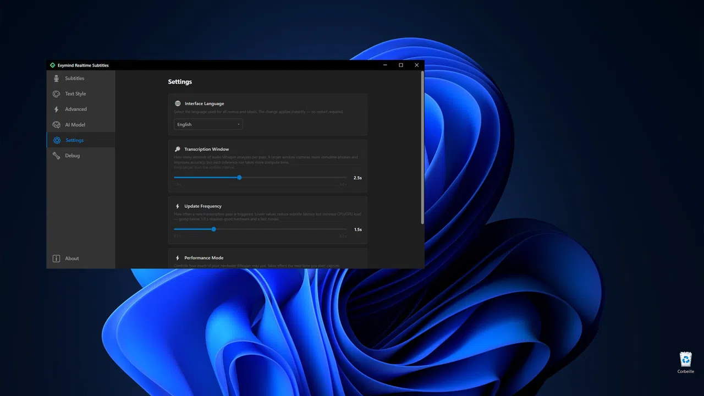The height and width of the screenshot is (396, 704).
Task: Click the microphone icon beside Subtitles
Action: click(56, 78)
